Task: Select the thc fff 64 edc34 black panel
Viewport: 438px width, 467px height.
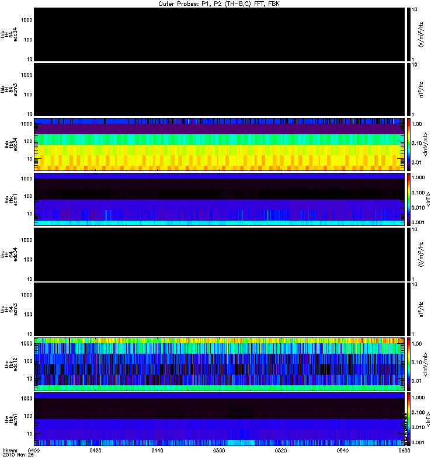Action: [219, 255]
